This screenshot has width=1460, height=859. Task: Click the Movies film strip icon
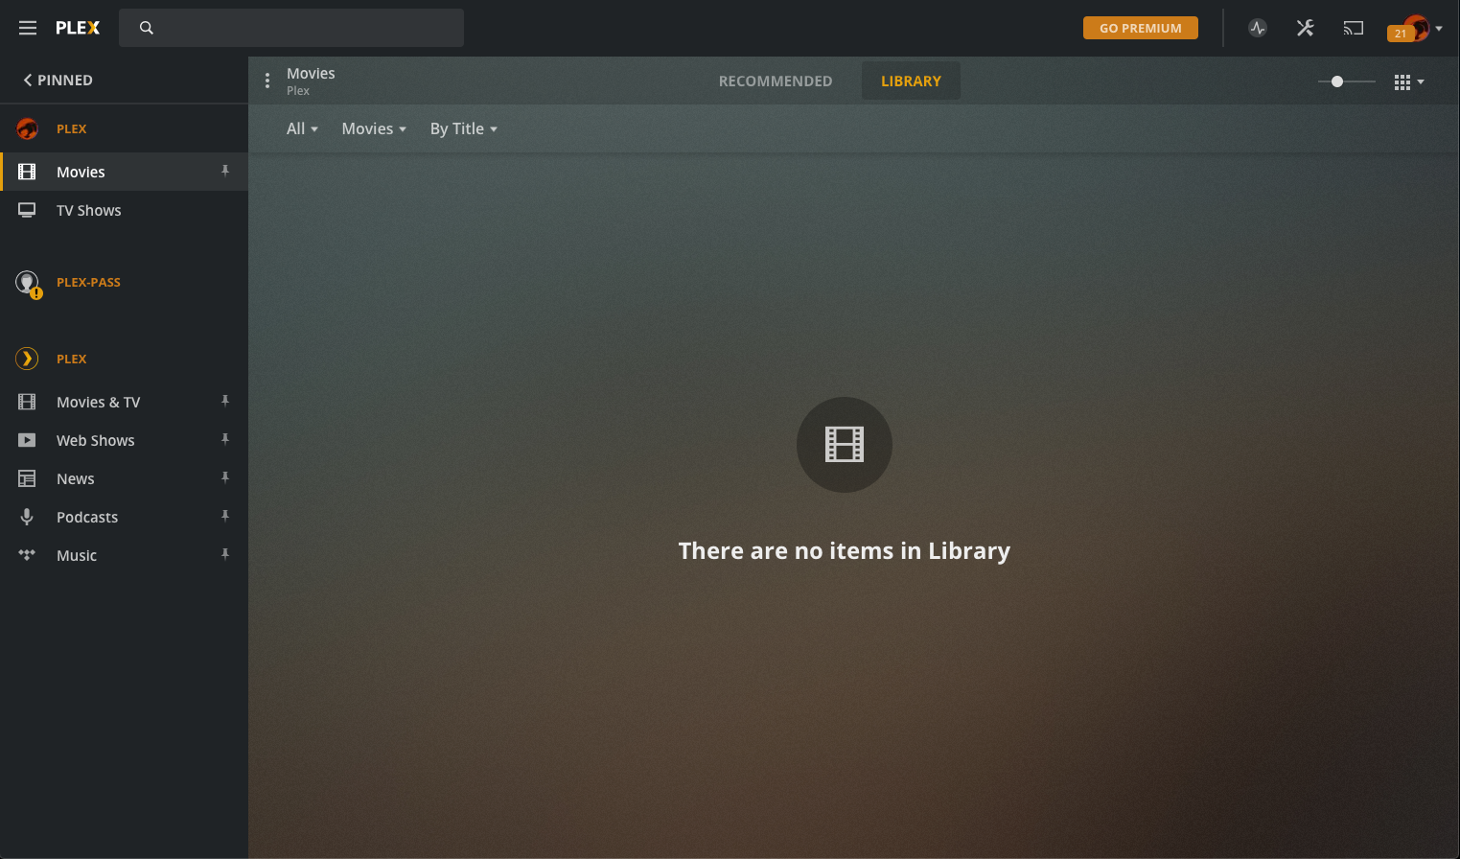click(27, 172)
